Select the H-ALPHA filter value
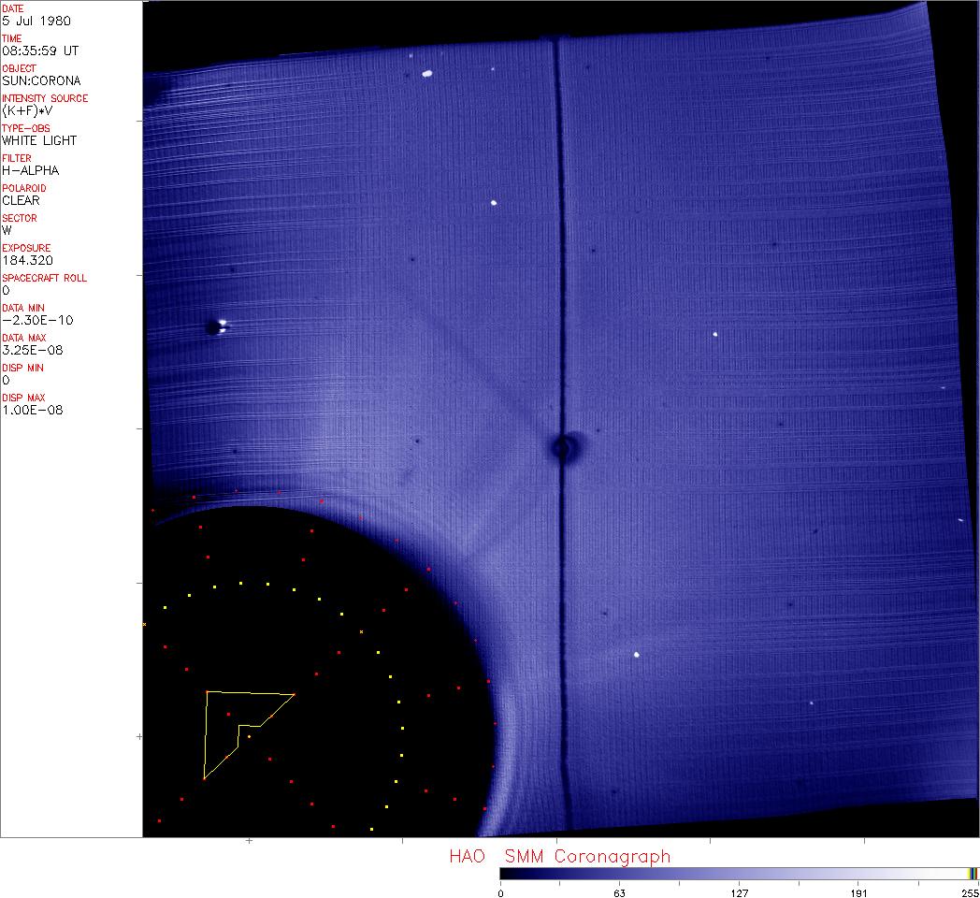980x898 pixels. tap(30, 170)
